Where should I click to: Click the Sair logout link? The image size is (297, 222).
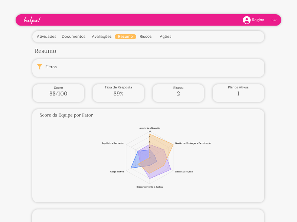tap(274, 20)
